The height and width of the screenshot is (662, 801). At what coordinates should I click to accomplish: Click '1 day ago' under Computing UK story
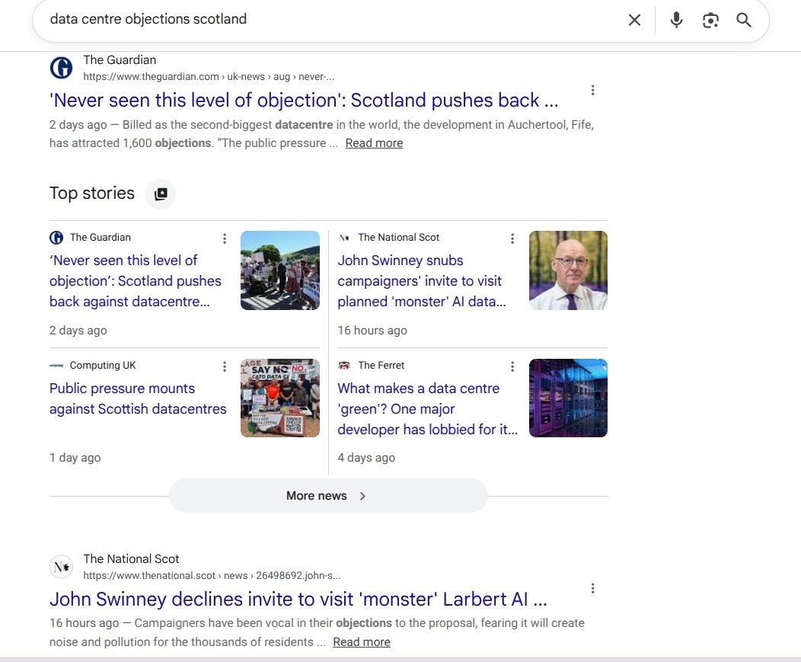pos(75,458)
